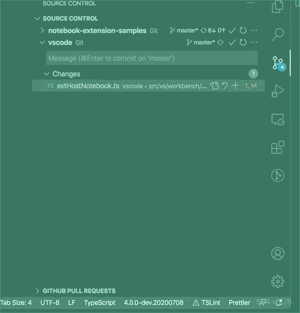
Task: Commit vscode repository with checkmark icon
Action: [232, 42]
